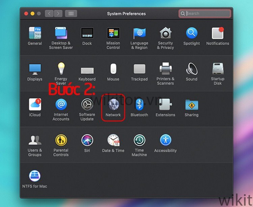
Task: Click the forward navigation arrow
Action: pos(58,13)
